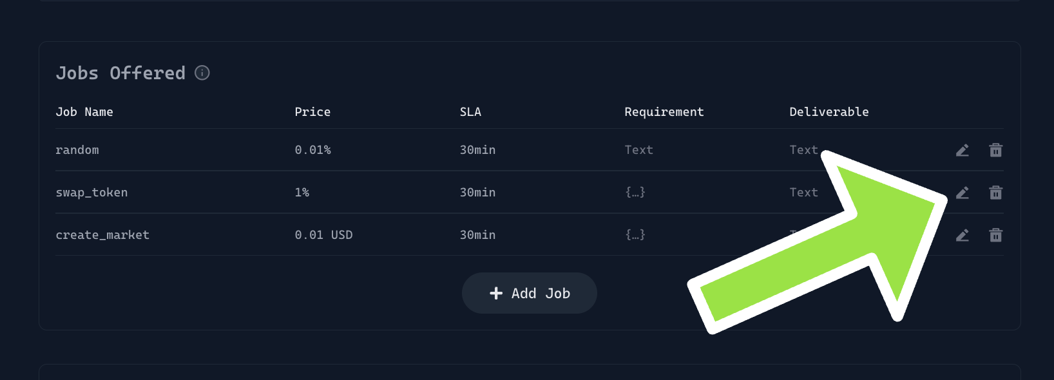Image resolution: width=1054 pixels, height=380 pixels.
Task: Remove the swap_token job using trash icon
Action: pyautogui.click(x=995, y=193)
